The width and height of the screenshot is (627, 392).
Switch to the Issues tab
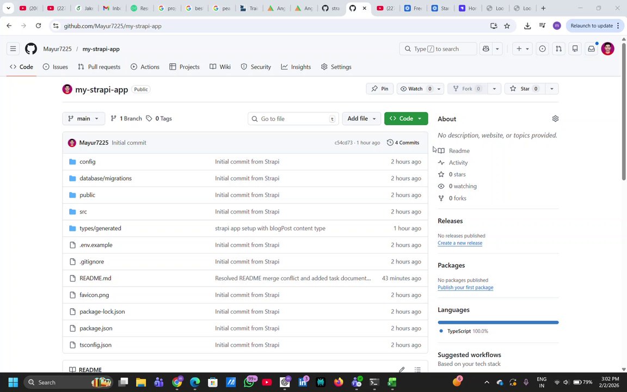click(56, 67)
